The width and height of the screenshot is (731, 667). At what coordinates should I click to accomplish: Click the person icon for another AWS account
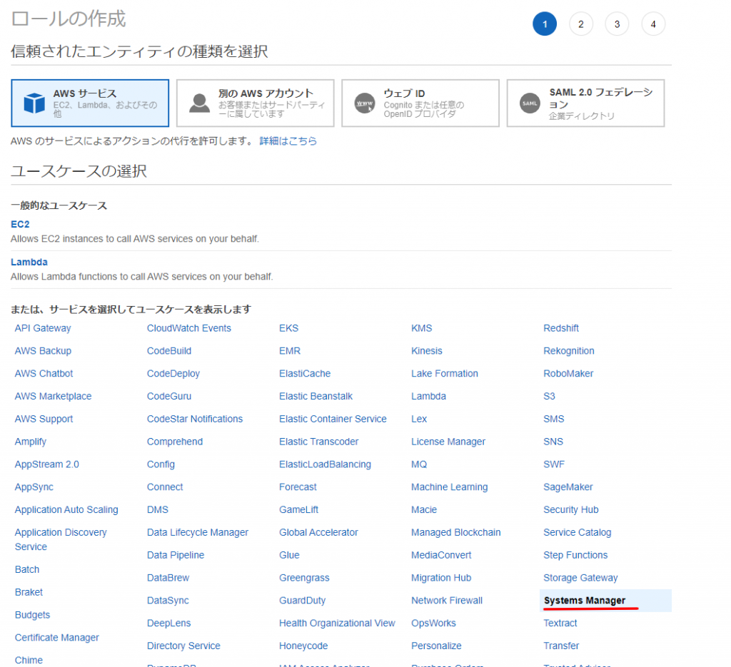200,103
